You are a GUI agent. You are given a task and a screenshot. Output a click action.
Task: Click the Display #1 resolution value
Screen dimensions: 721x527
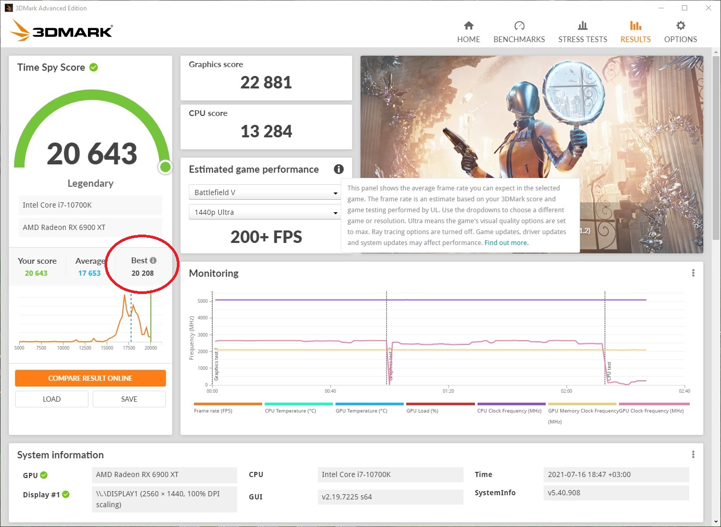(164, 499)
